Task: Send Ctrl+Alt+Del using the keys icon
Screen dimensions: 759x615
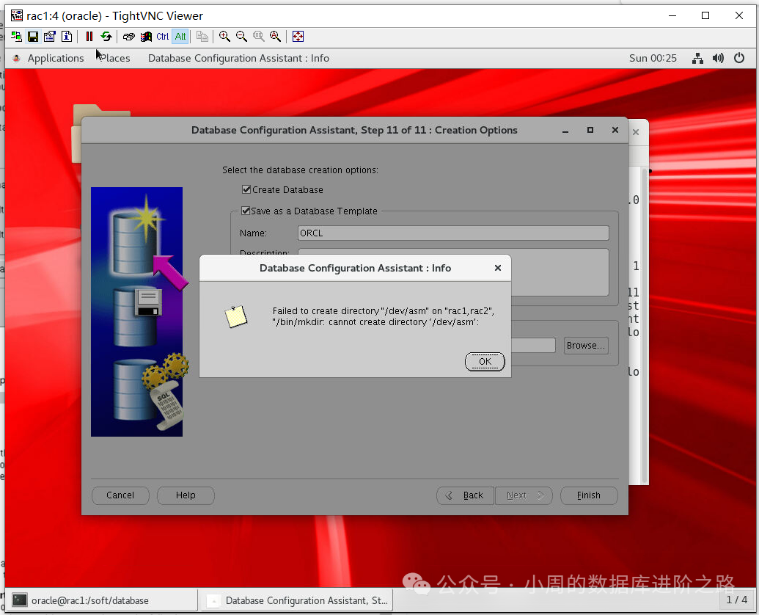Action: [129, 36]
